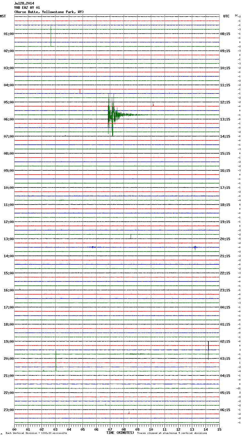Select the 09:00 MST time label
This screenshot has width=242, height=437.
tap(9, 171)
